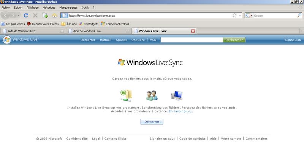Screen dimensions: 304x154
Task: Open the Historique menu
Action: 49,8
